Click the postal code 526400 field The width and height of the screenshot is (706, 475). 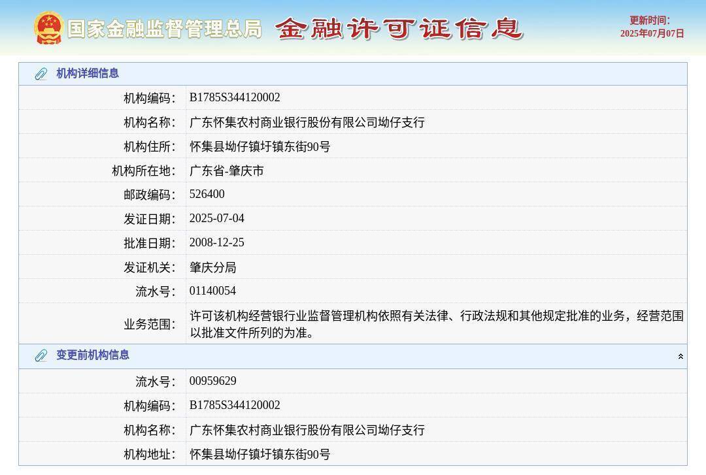pos(207,194)
